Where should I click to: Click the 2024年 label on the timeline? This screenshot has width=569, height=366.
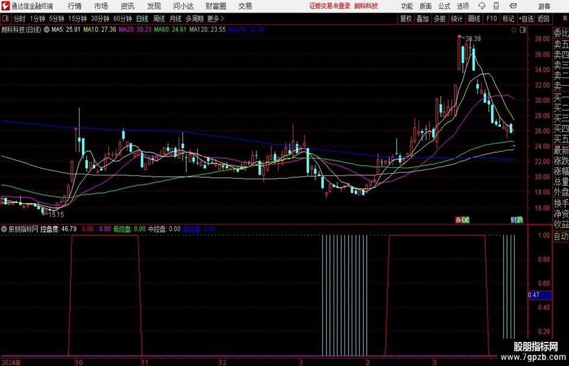[11, 362]
